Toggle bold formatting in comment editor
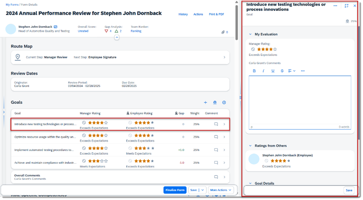 tap(254, 71)
